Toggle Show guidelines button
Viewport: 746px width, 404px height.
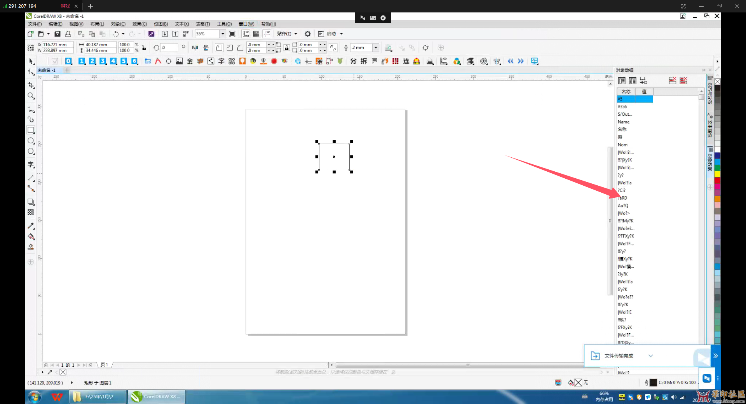pyautogui.click(x=267, y=34)
